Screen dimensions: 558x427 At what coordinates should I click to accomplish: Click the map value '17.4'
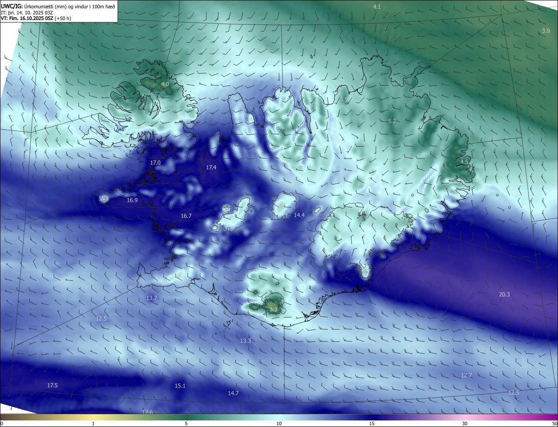(x=211, y=167)
